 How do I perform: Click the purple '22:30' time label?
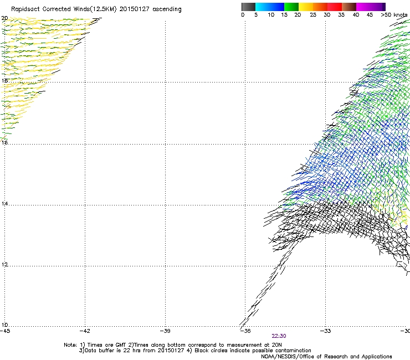click(279, 336)
